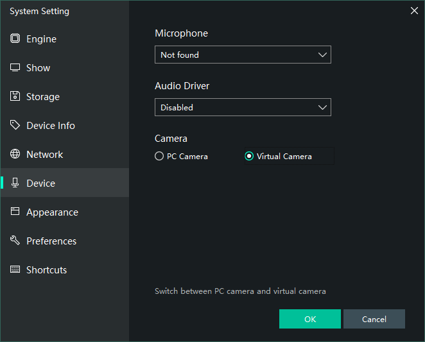Click the Engine chip icon in sidebar
The image size is (425, 342).
[15, 38]
